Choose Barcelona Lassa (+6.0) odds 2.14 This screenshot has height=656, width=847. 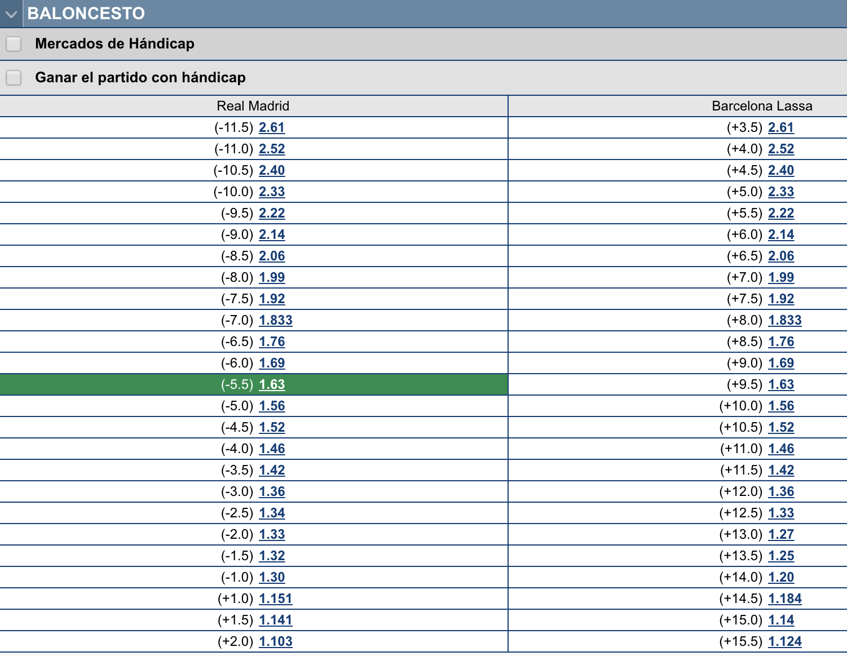point(781,234)
